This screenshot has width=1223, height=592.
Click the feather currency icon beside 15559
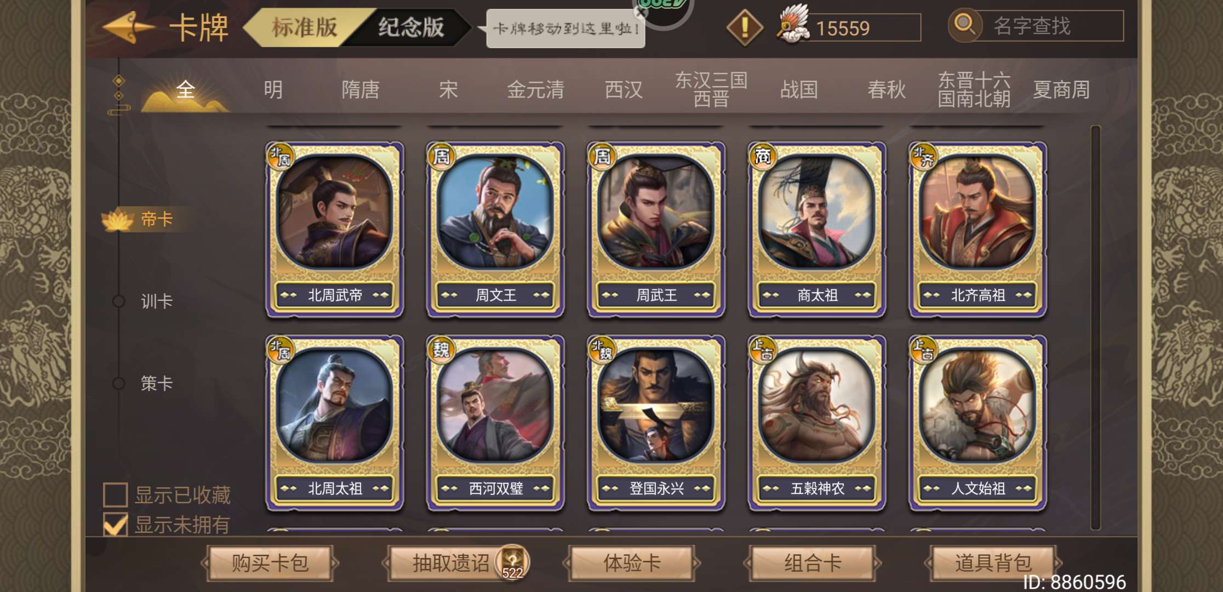click(793, 25)
